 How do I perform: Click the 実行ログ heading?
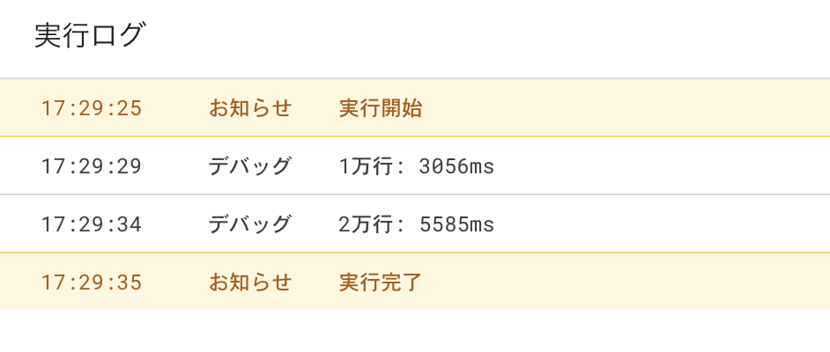point(89,36)
